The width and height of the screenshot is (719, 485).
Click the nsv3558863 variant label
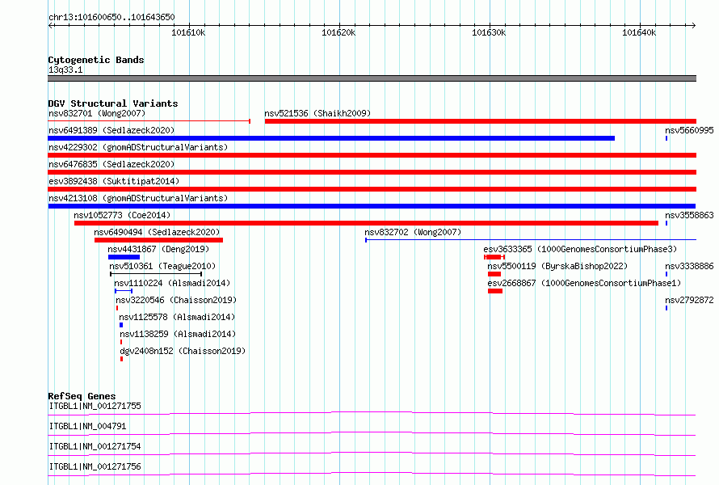(x=689, y=215)
